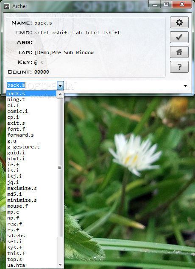The height and width of the screenshot is (269, 195).
Task: Choose isj.i from the list
Action: click(x=31, y=176)
